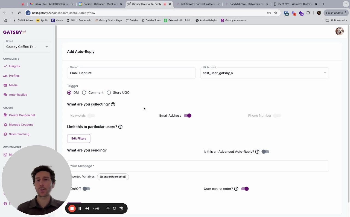This screenshot has height=217, width=350.
Task: Switch to EVEREVE Women's Clothing tab
Action: pyautogui.click(x=295, y=4)
